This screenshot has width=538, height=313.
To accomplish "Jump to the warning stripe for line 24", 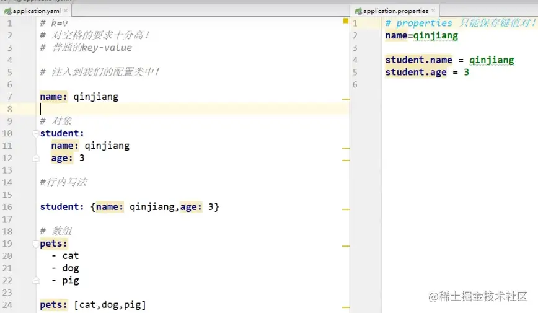I will [346, 307].
